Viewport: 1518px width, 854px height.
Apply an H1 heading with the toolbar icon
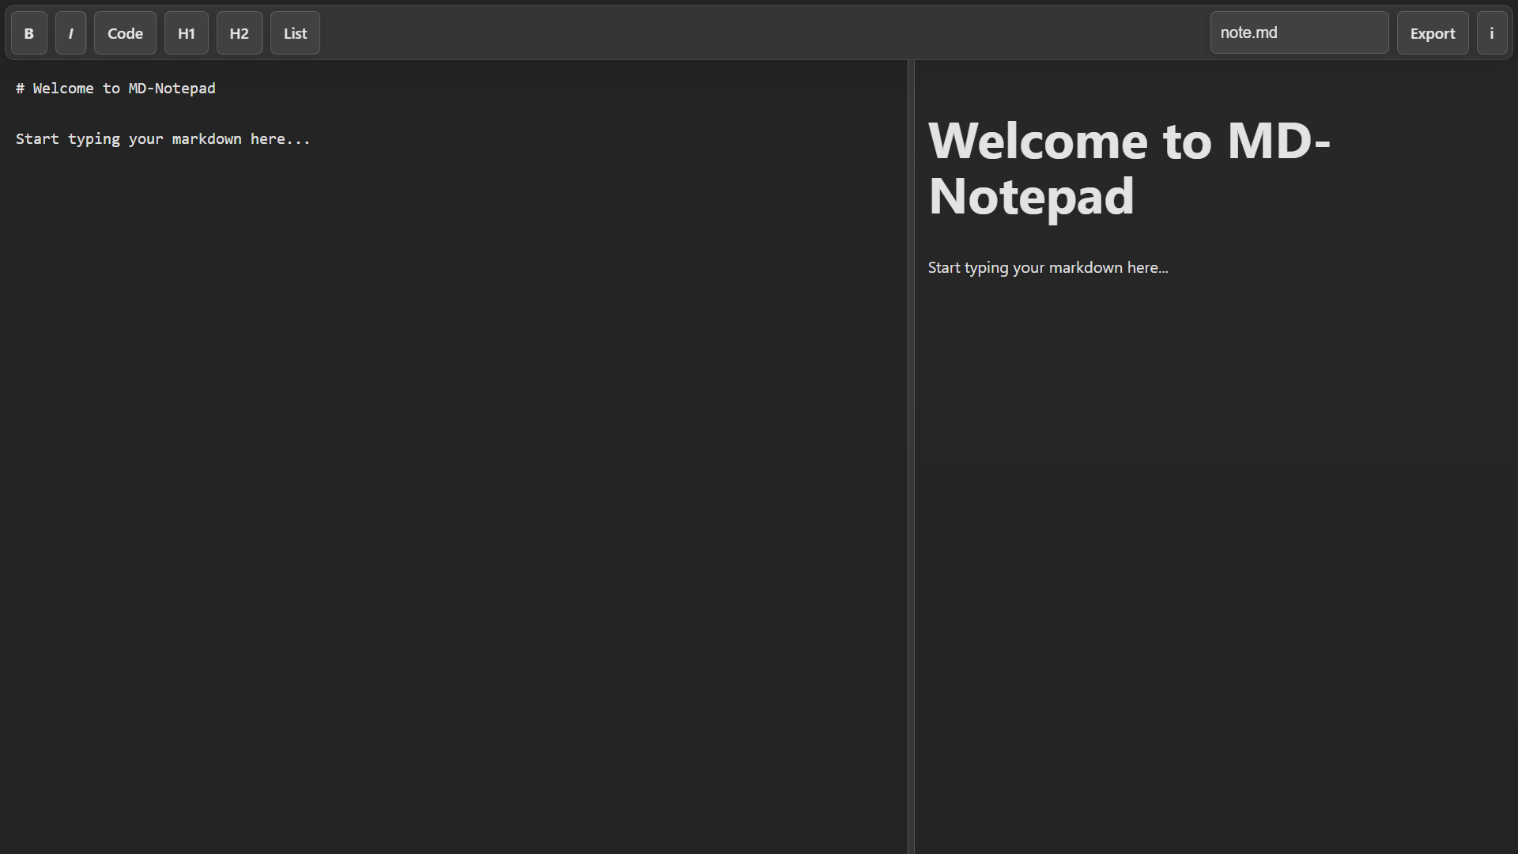click(x=186, y=32)
